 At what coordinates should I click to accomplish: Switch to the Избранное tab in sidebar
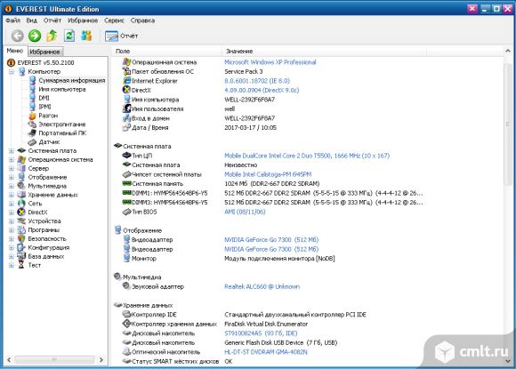coord(44,52)
